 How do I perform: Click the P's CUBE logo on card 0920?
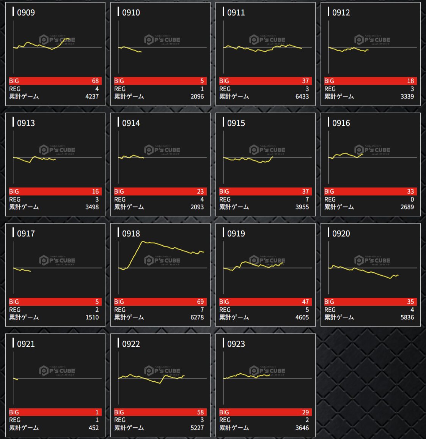pyautogui.click(x=372, y=261)
